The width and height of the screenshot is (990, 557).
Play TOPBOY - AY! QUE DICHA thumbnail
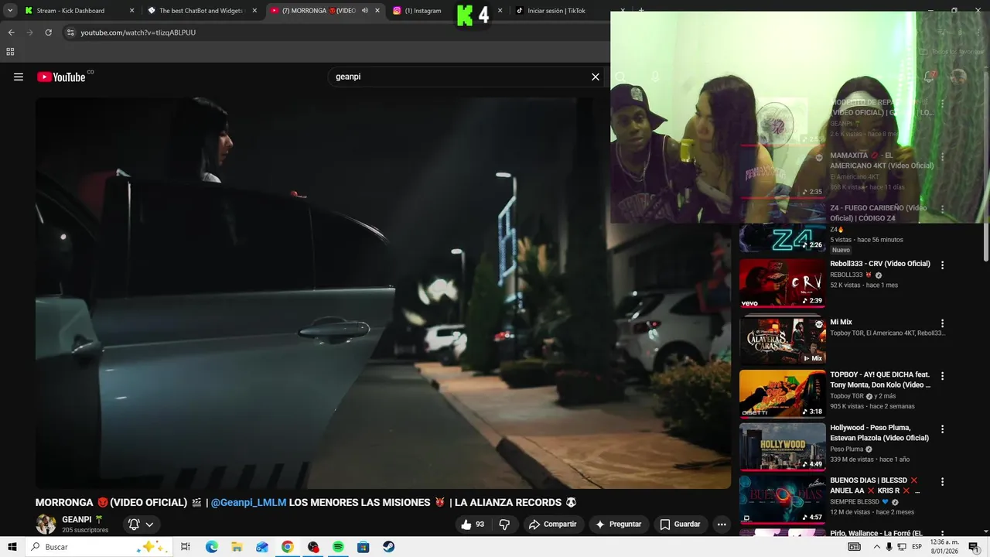coord(783,394)
